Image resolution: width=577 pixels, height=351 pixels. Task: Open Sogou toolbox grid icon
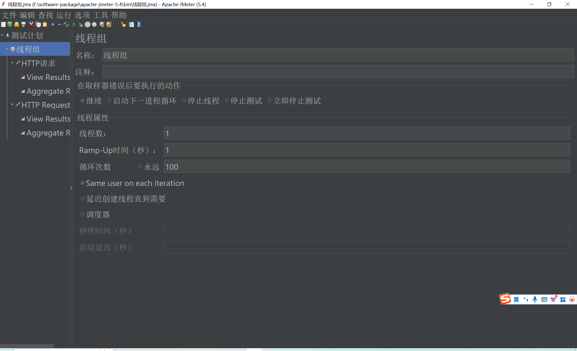click(563, 300)
